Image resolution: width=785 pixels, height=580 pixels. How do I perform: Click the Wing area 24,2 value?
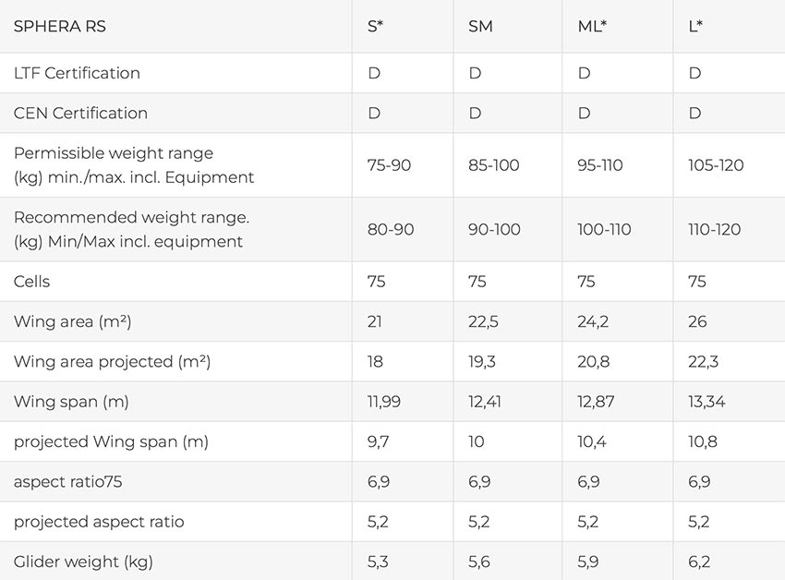[x=593, y=321]
